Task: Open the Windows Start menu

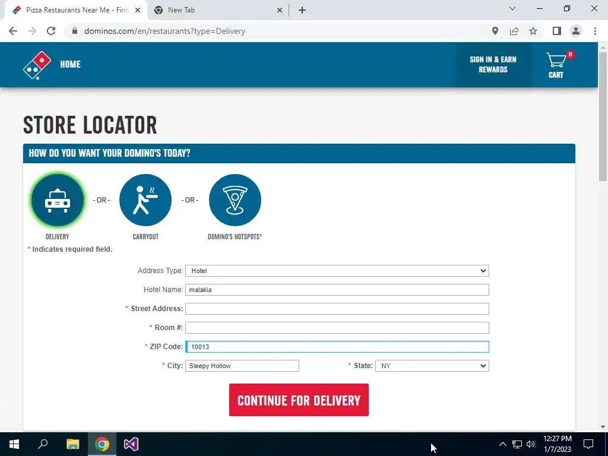Action: 14,444
